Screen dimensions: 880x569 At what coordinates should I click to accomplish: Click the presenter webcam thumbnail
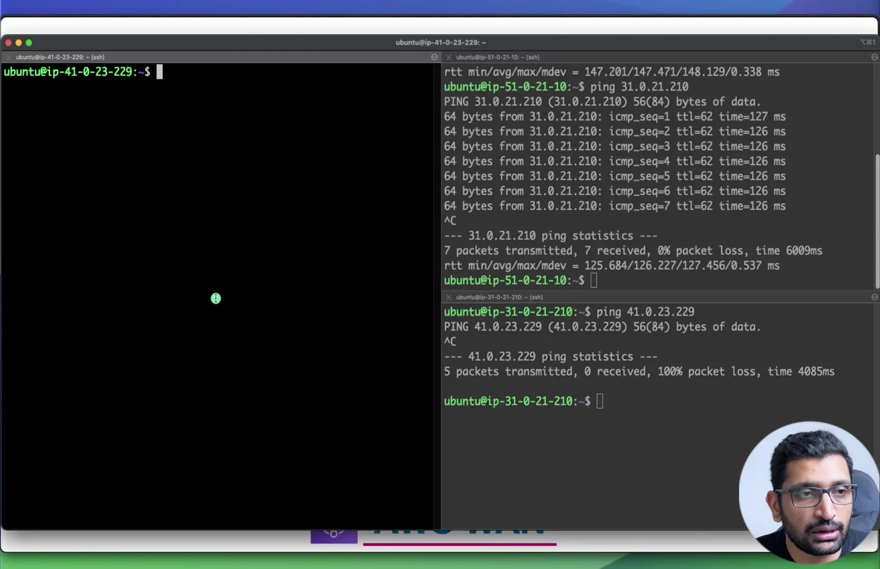coord(810,492)
